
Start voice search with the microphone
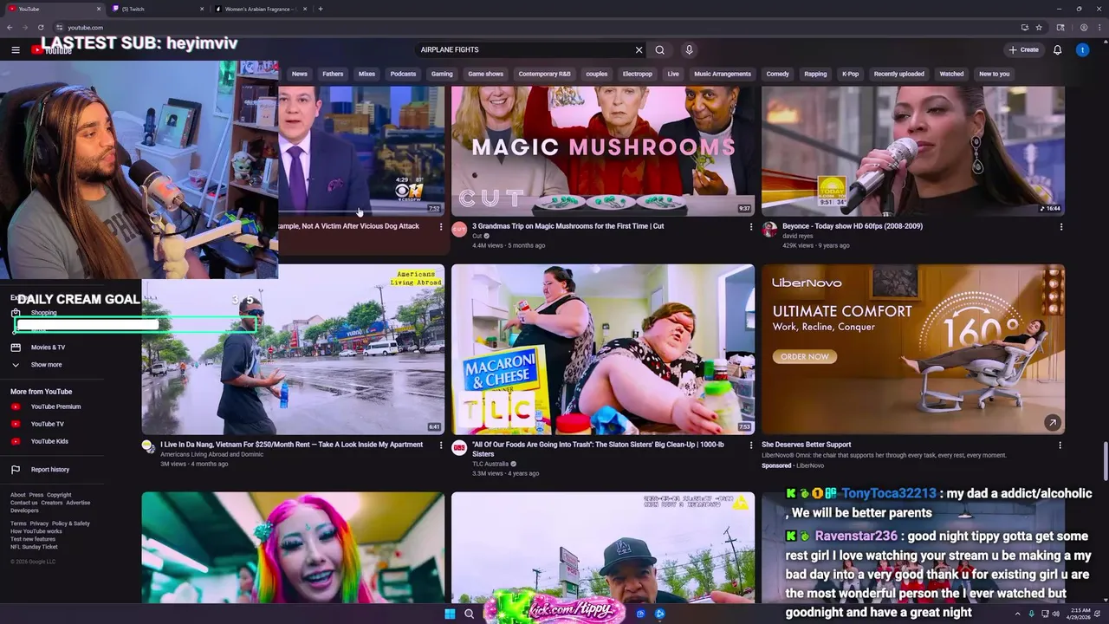click(689, 50)
